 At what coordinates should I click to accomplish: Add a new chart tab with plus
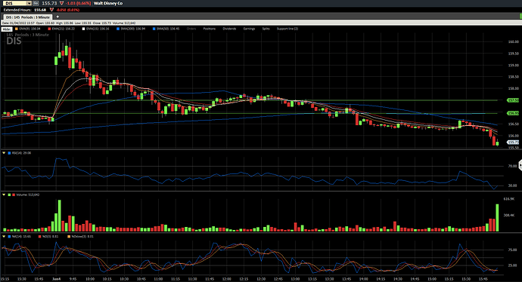coord(57,17)
